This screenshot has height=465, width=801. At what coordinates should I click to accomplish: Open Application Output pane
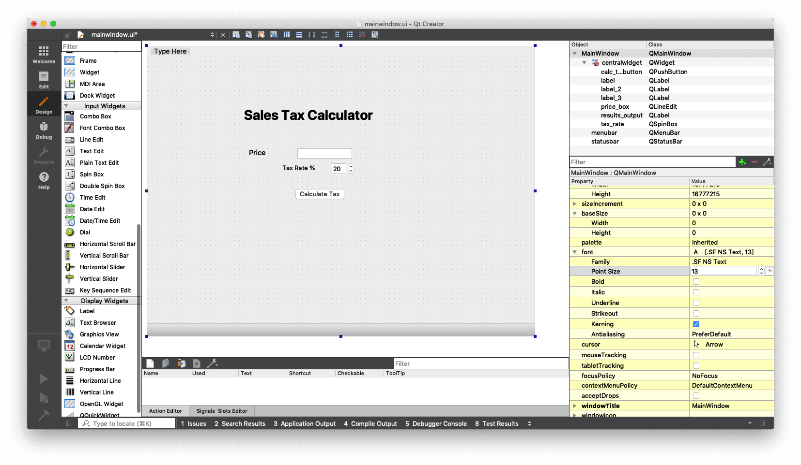(304, 423)
